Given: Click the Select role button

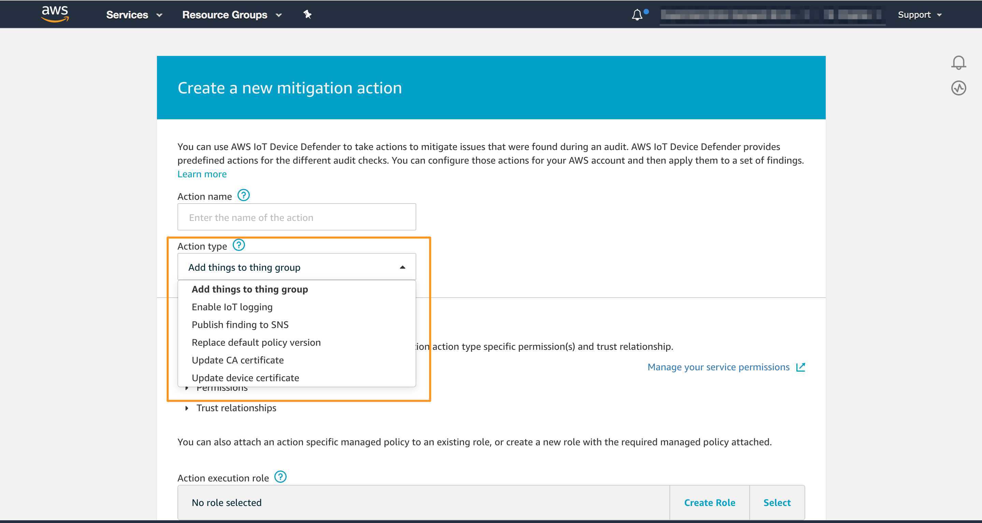Looking at the screenshot, I should click(x=777, y=503).
